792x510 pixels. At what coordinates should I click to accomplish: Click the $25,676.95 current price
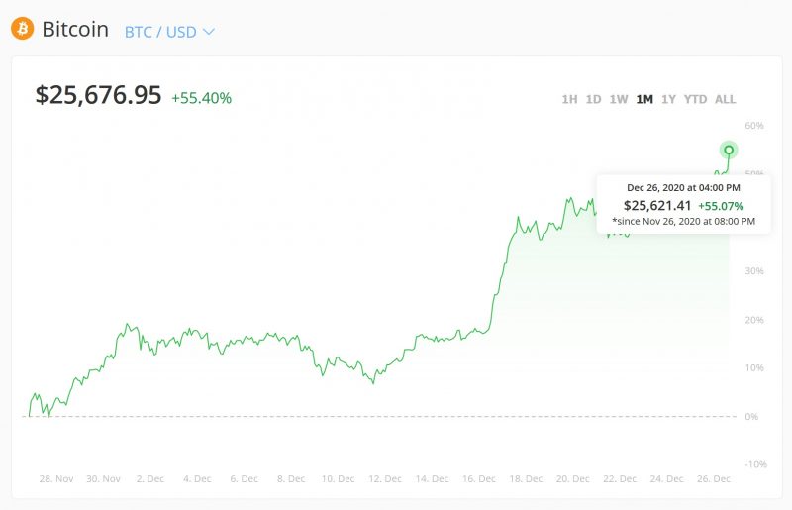click(98, 95)
